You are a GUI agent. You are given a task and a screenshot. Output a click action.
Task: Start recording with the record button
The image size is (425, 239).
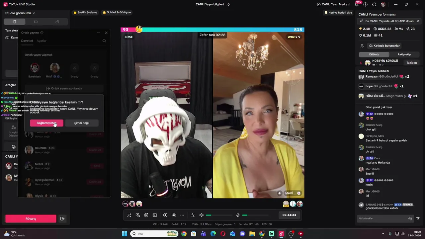pyautogui.click(x=165, y=215)
